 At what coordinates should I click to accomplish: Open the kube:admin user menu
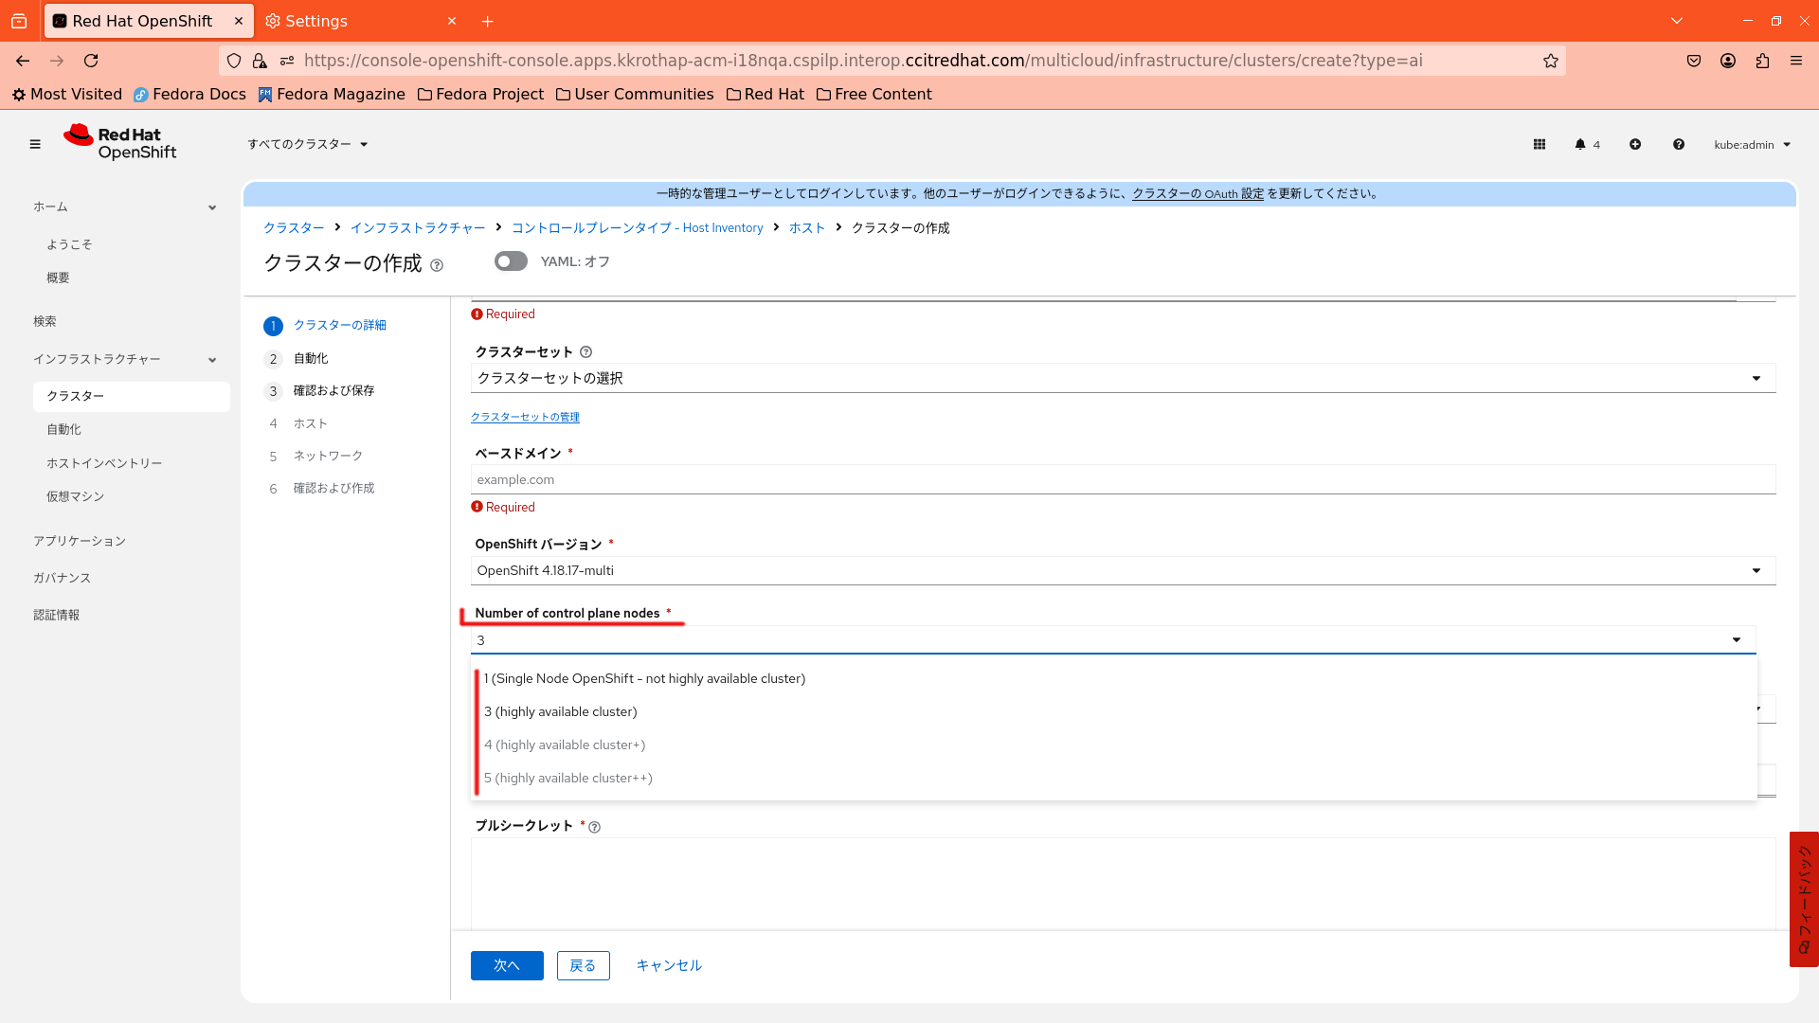pyautogui.click(x=1752, y=144)
